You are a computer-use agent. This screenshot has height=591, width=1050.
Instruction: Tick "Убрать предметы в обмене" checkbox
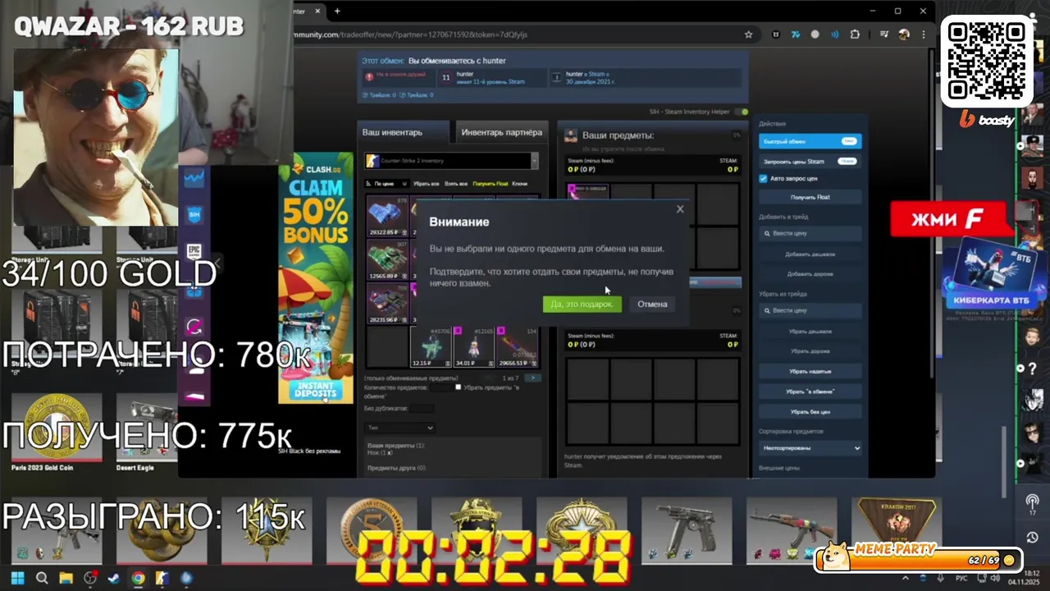459,387
